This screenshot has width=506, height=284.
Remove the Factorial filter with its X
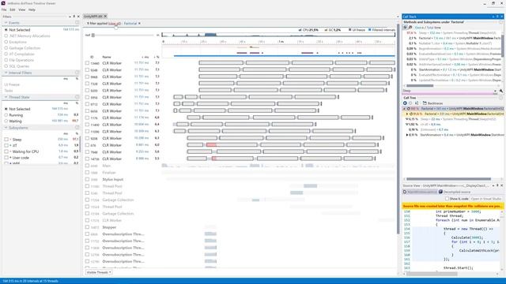coord(139,24)
